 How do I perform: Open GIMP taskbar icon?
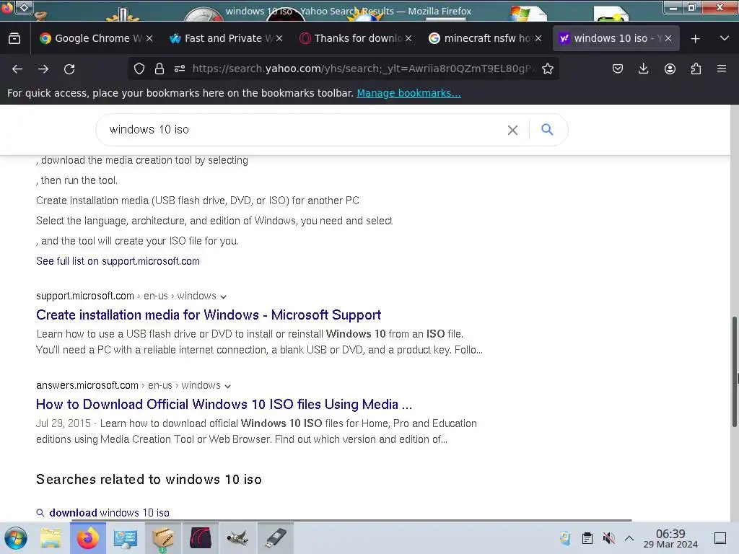point(237,538)
